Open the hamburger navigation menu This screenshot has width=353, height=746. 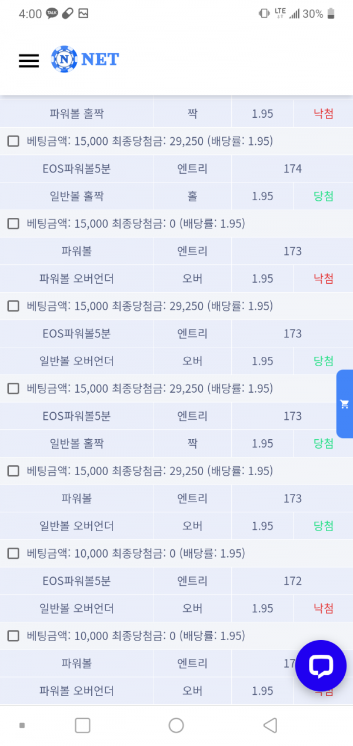(x=29, y=60)
